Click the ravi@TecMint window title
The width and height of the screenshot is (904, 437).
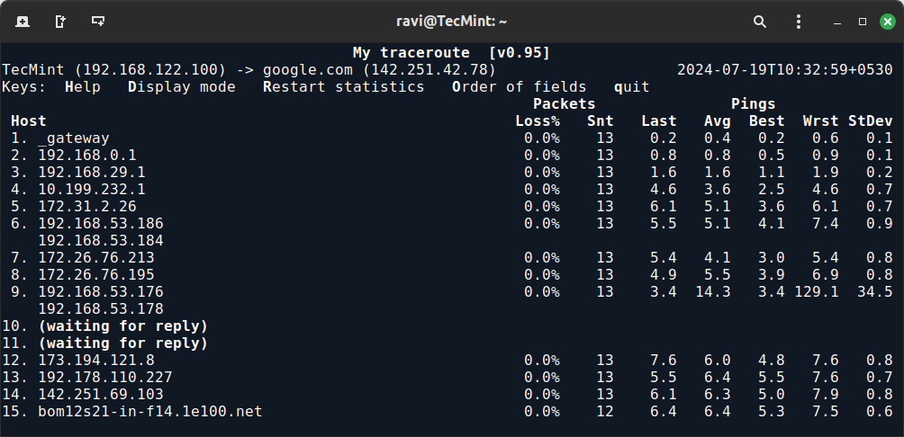451,22
